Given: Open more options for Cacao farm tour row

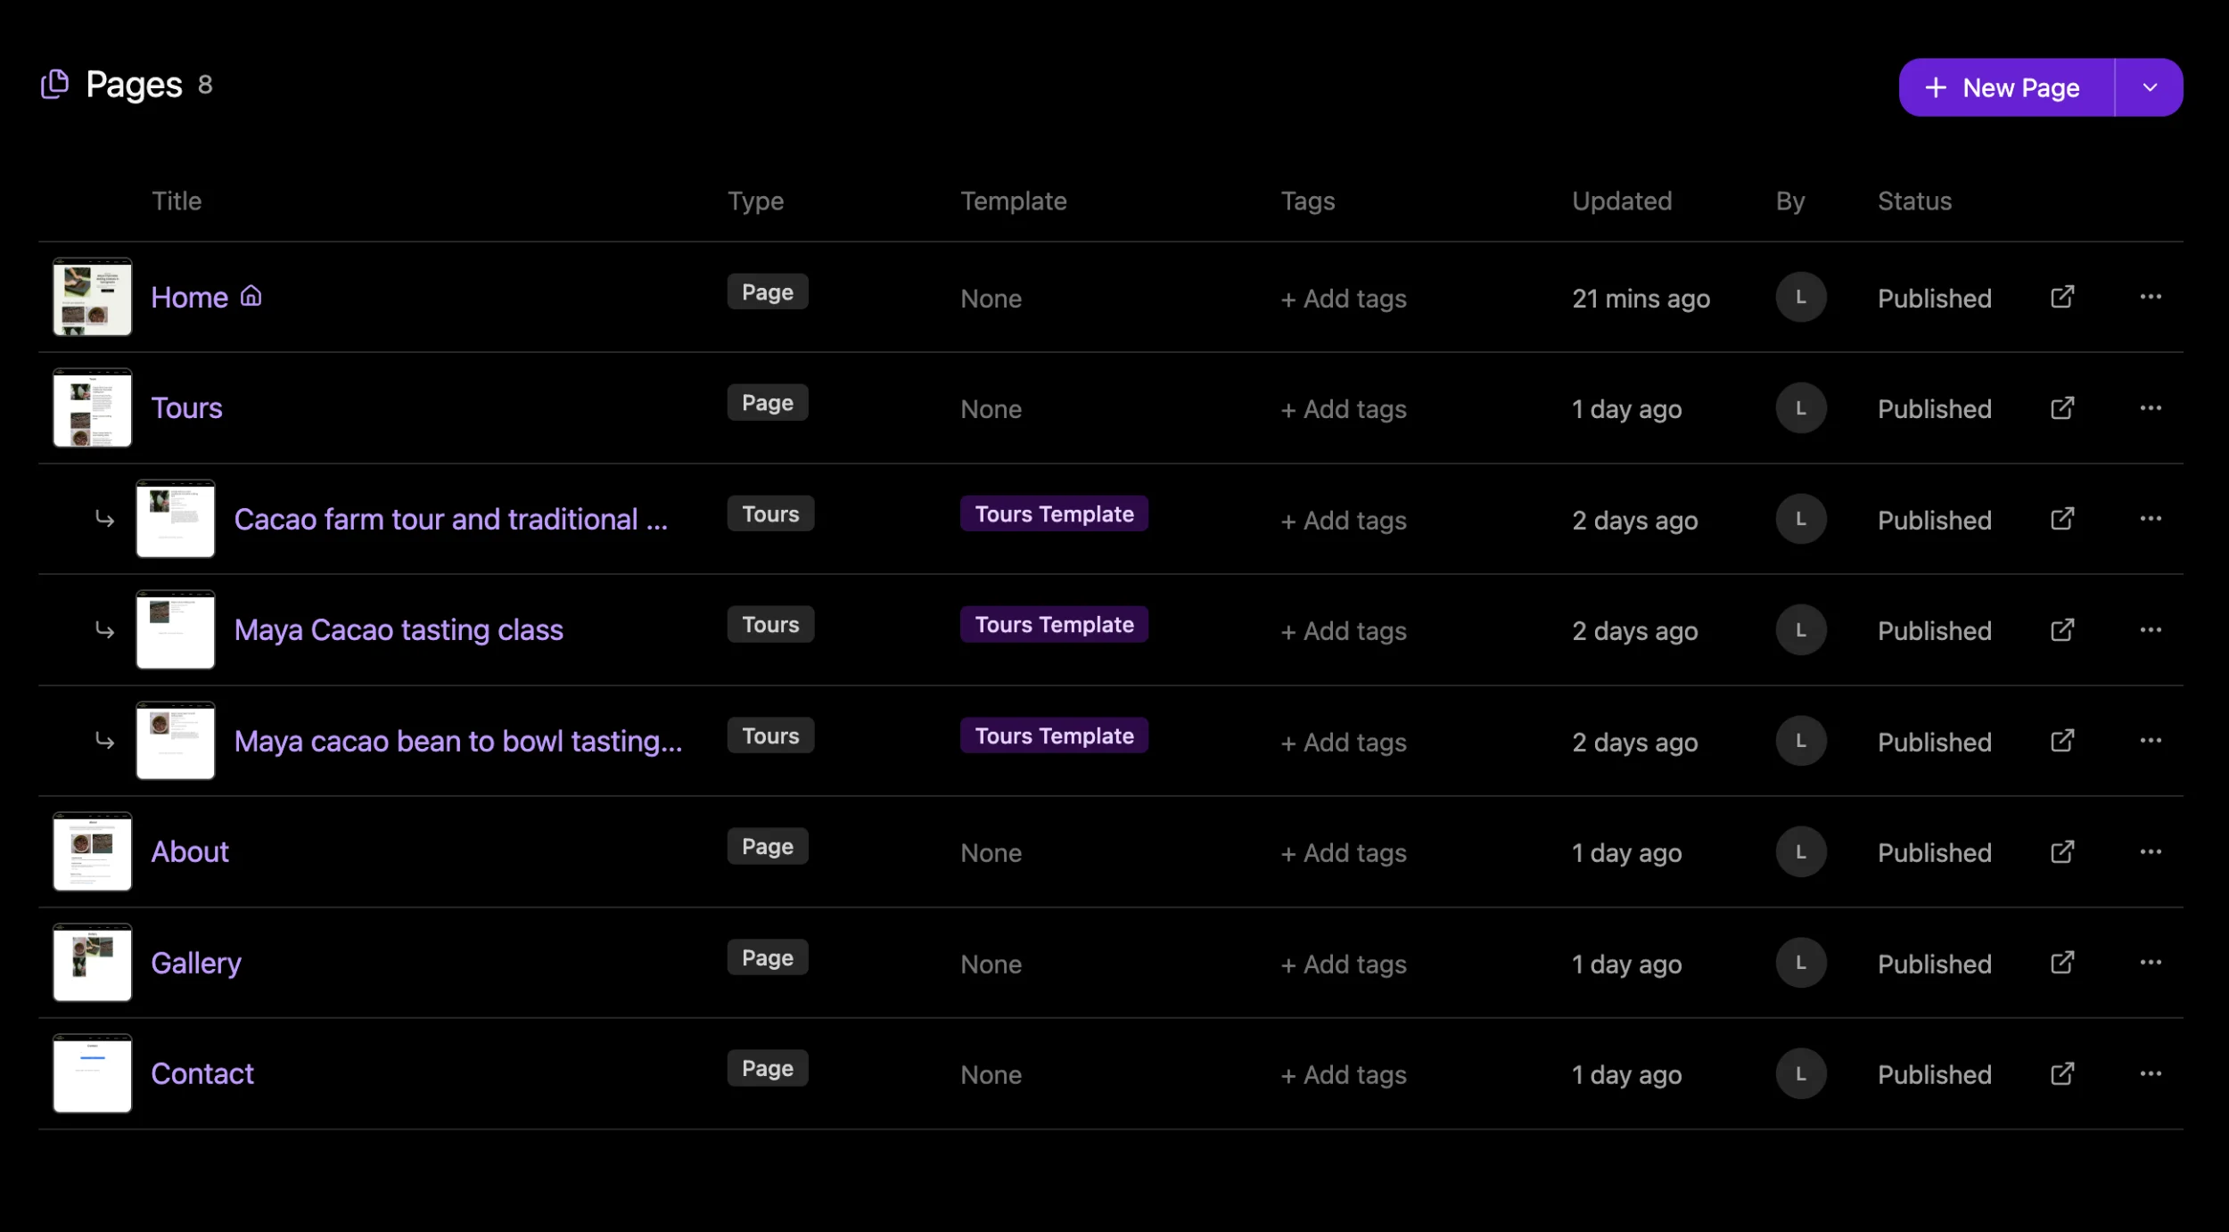Looking at the screenshot, I should tap(2151, 519).
